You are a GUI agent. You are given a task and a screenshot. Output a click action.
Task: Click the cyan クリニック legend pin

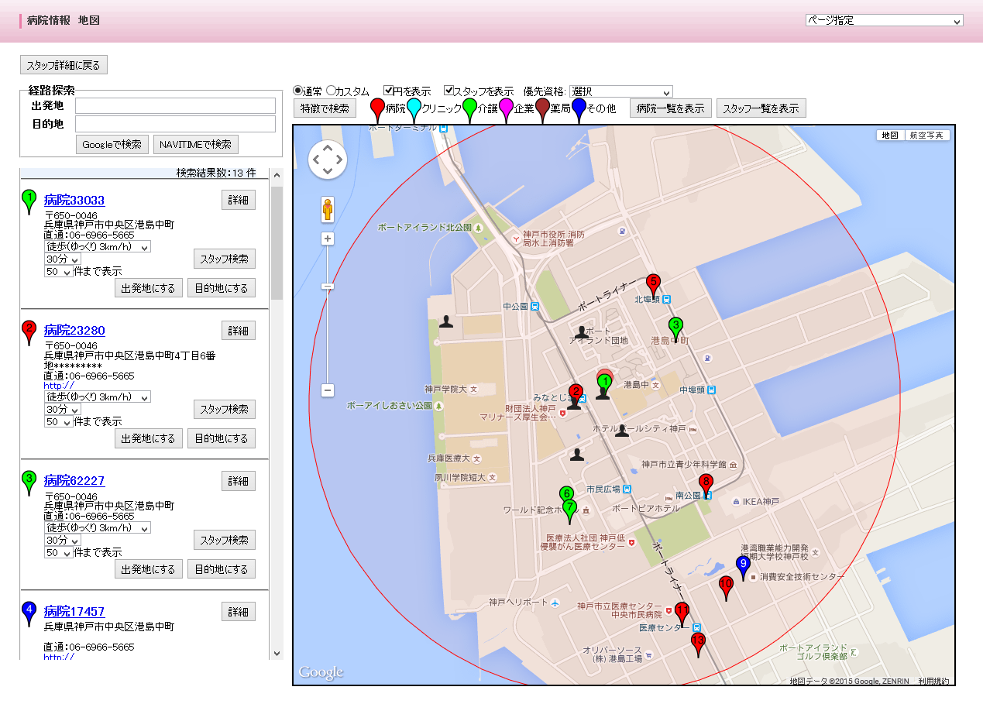pos(414,110)
